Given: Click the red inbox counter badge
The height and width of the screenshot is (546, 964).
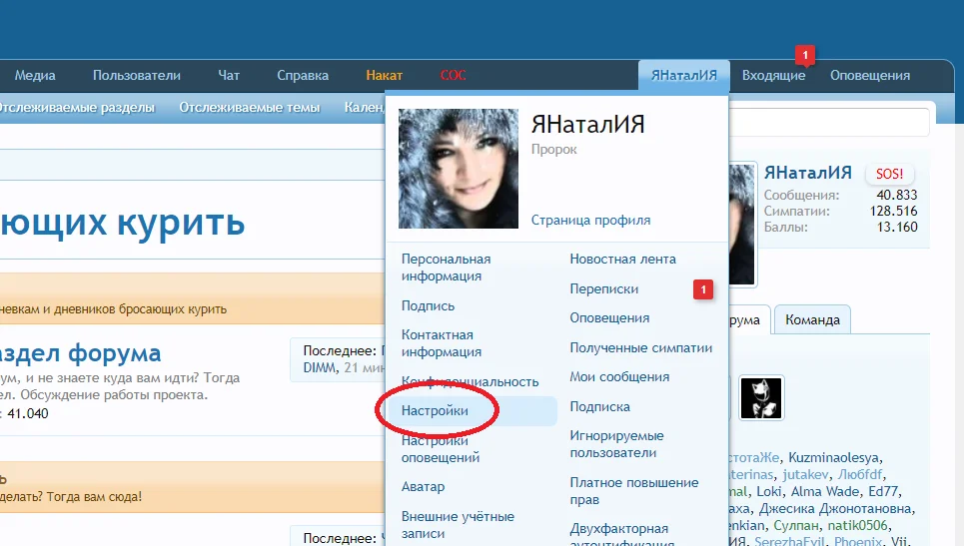Looking at the screenshot, I should [x=805, y=55].
